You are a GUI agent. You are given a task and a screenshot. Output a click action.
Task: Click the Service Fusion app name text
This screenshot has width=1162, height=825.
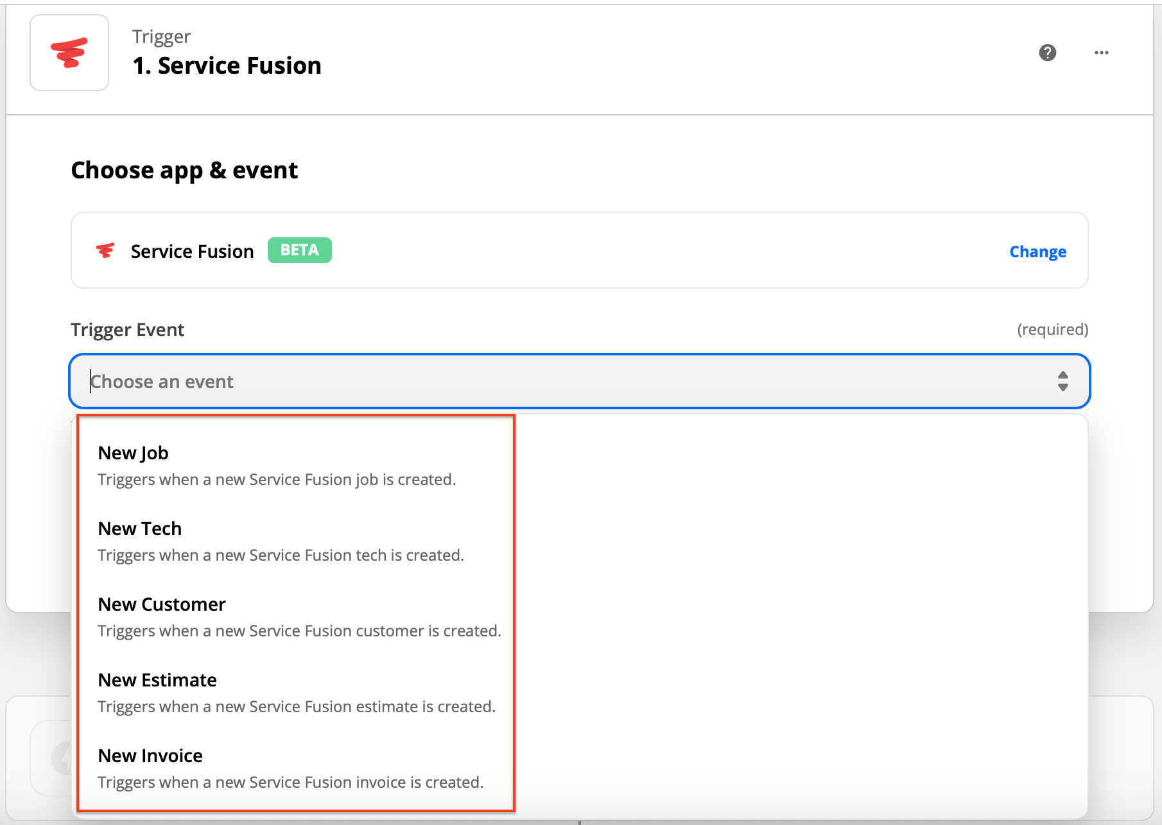click(x=192, y=251)
